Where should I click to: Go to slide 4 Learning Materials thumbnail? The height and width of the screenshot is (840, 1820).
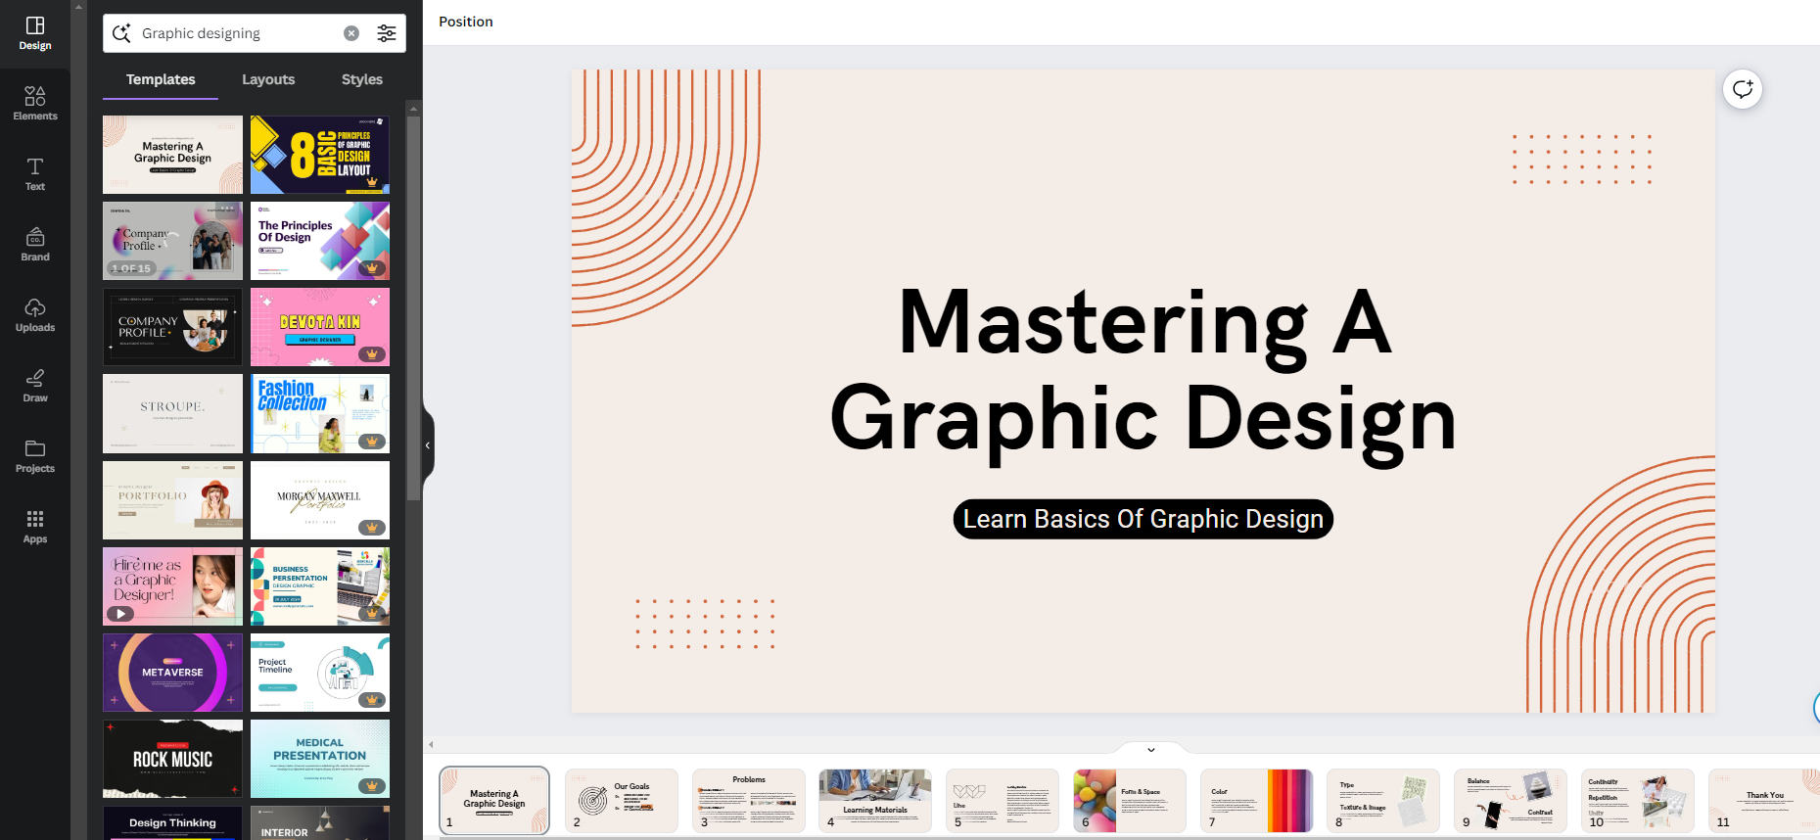tap(875, 801)
